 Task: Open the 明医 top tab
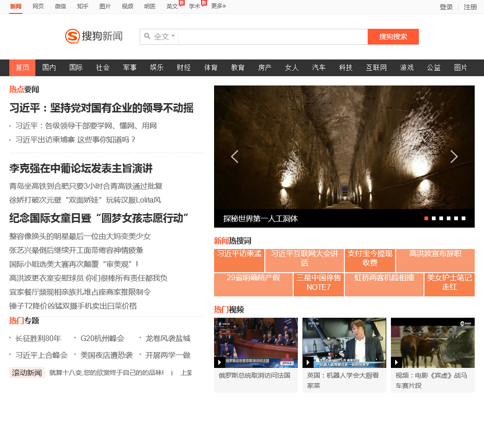(x=150, y=6)
